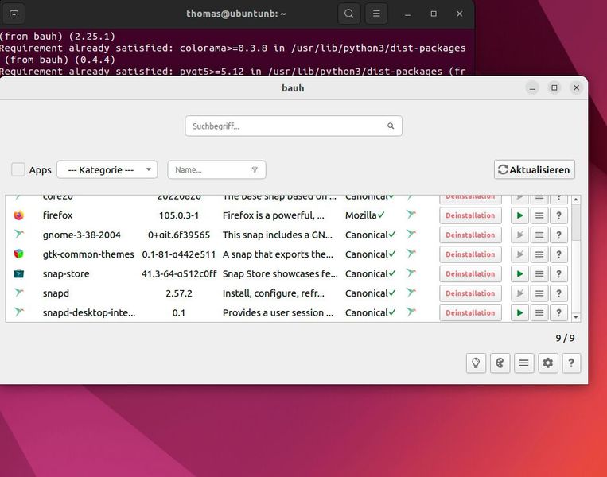Show info for snapd-desktop-integration via question mark
Viewport: 607px width, 477px height.
[x=558, y=312]
